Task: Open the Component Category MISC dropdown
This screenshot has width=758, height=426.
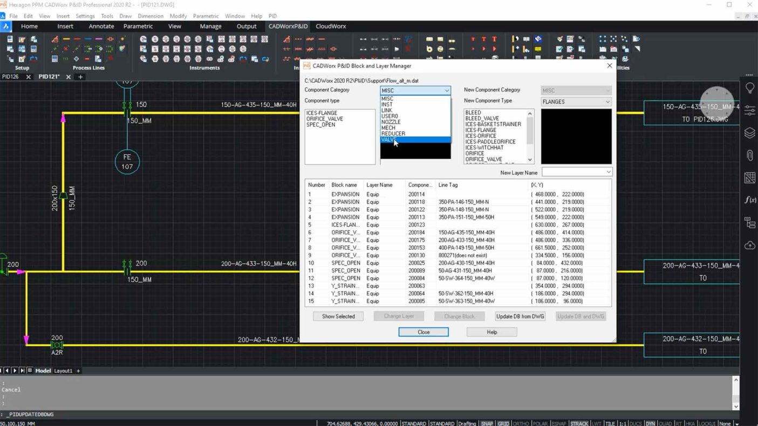Action: coord(415,91)
